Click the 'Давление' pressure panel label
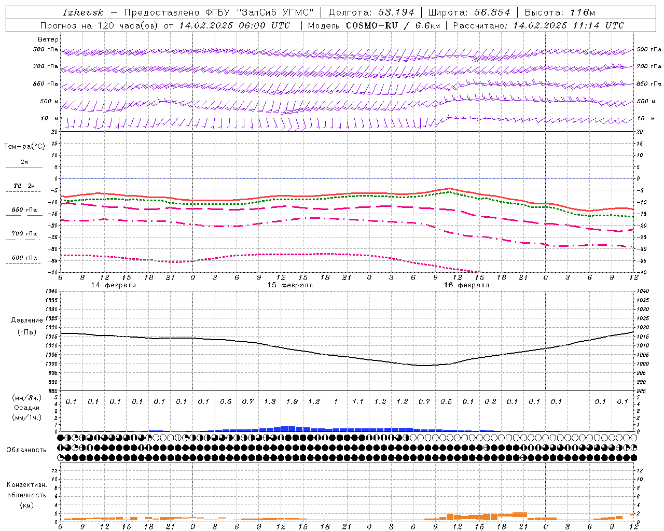The width and height of the screenshot is (664, 531). click(27, 320)
